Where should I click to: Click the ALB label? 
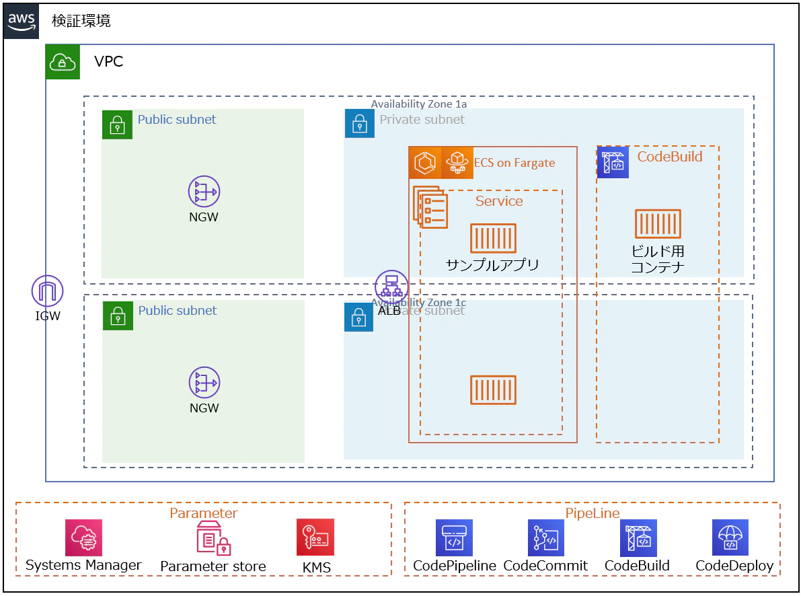[x=389, y=310]
